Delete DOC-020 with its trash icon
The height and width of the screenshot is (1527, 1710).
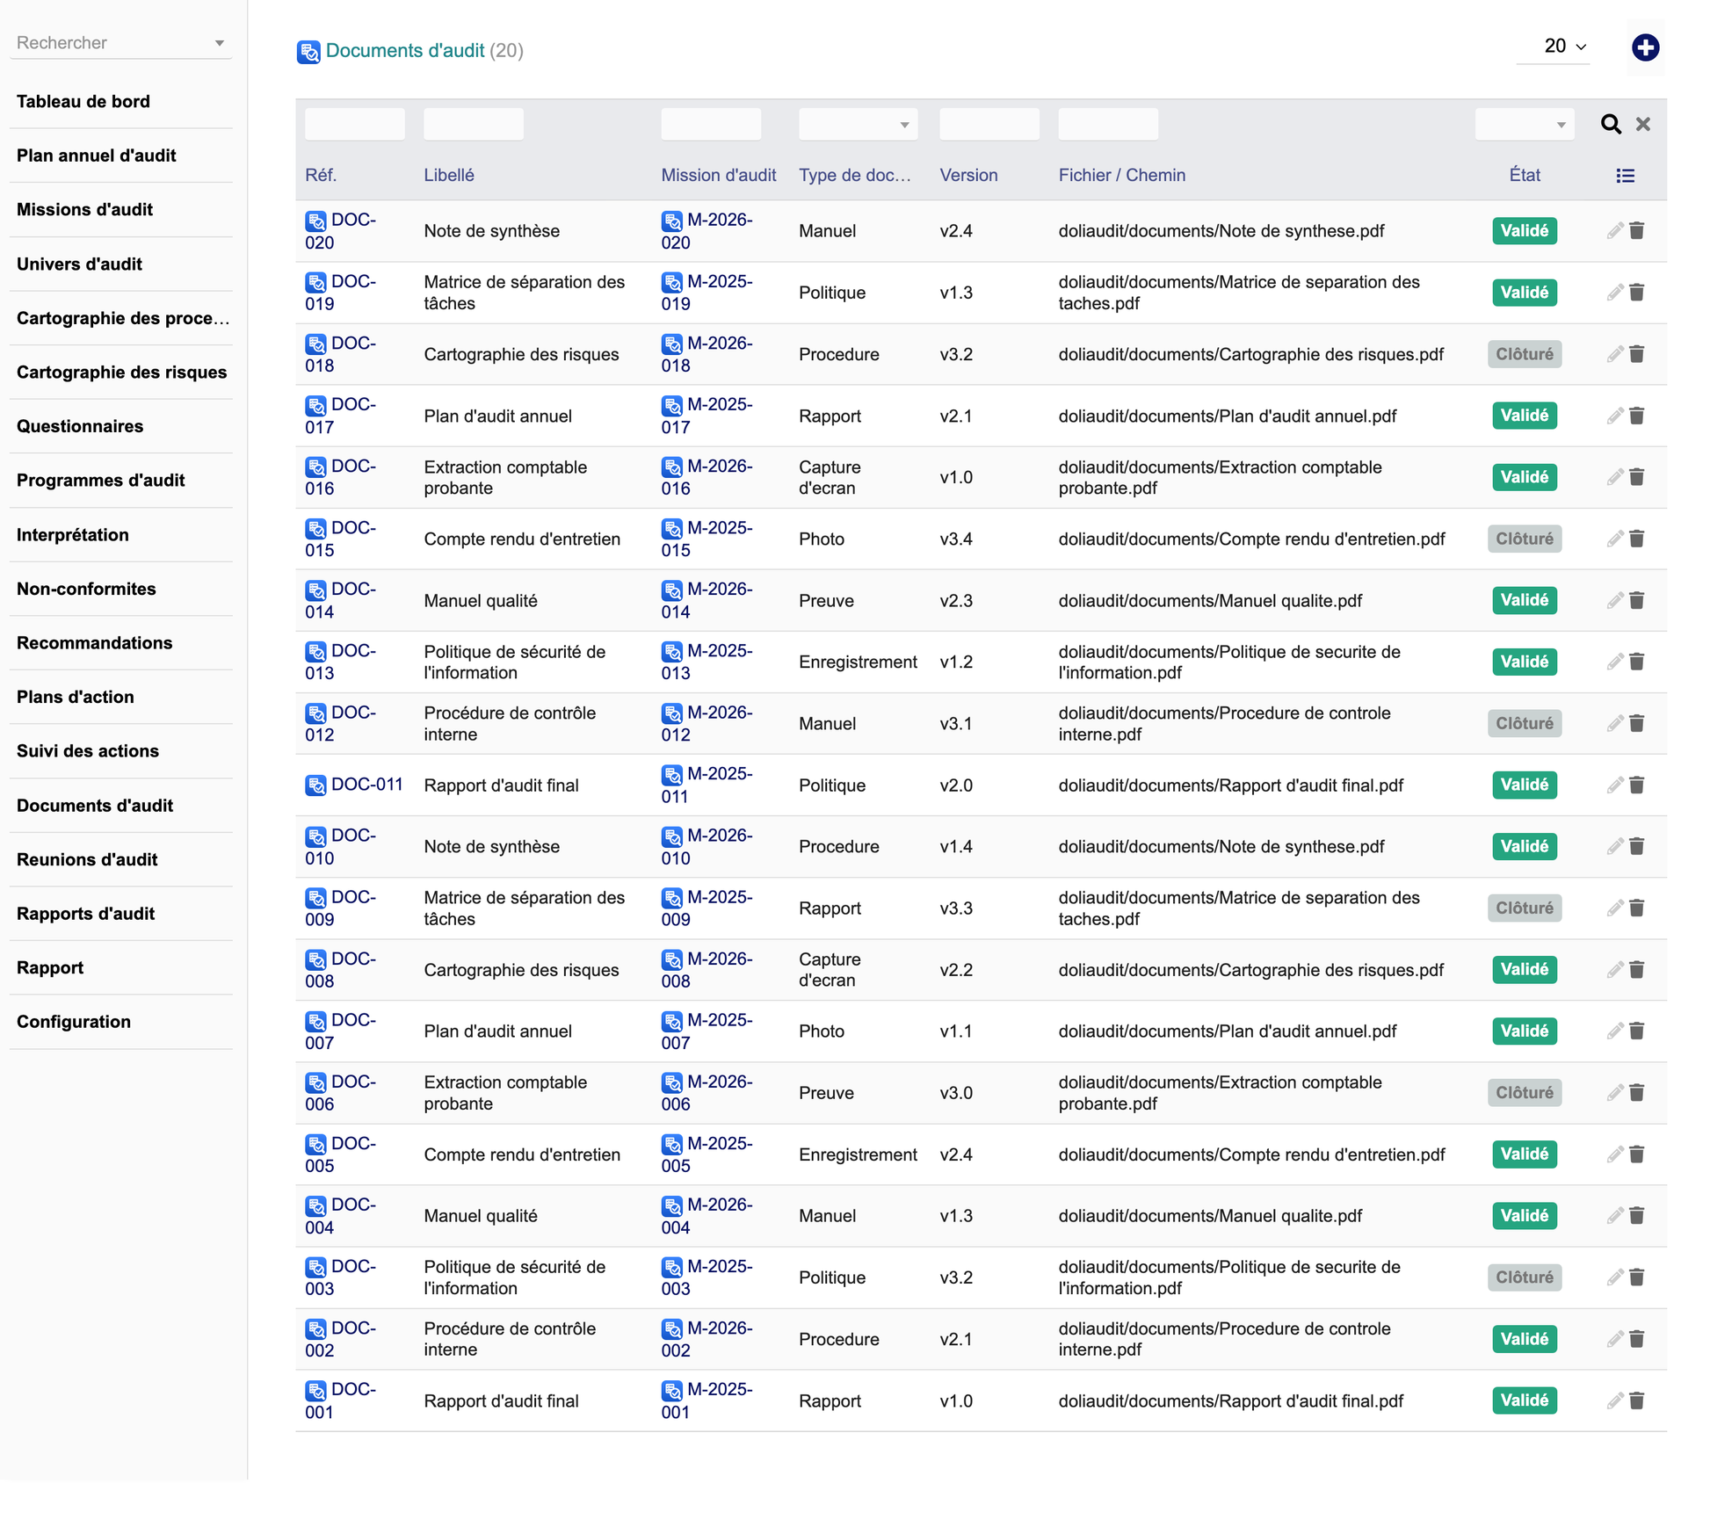(x=1636, y=231)
